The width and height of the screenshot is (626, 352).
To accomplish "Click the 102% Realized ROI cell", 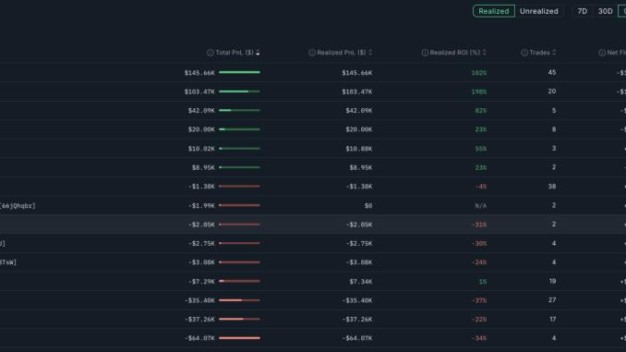I will pyautogui.click(x=478, y=73).
